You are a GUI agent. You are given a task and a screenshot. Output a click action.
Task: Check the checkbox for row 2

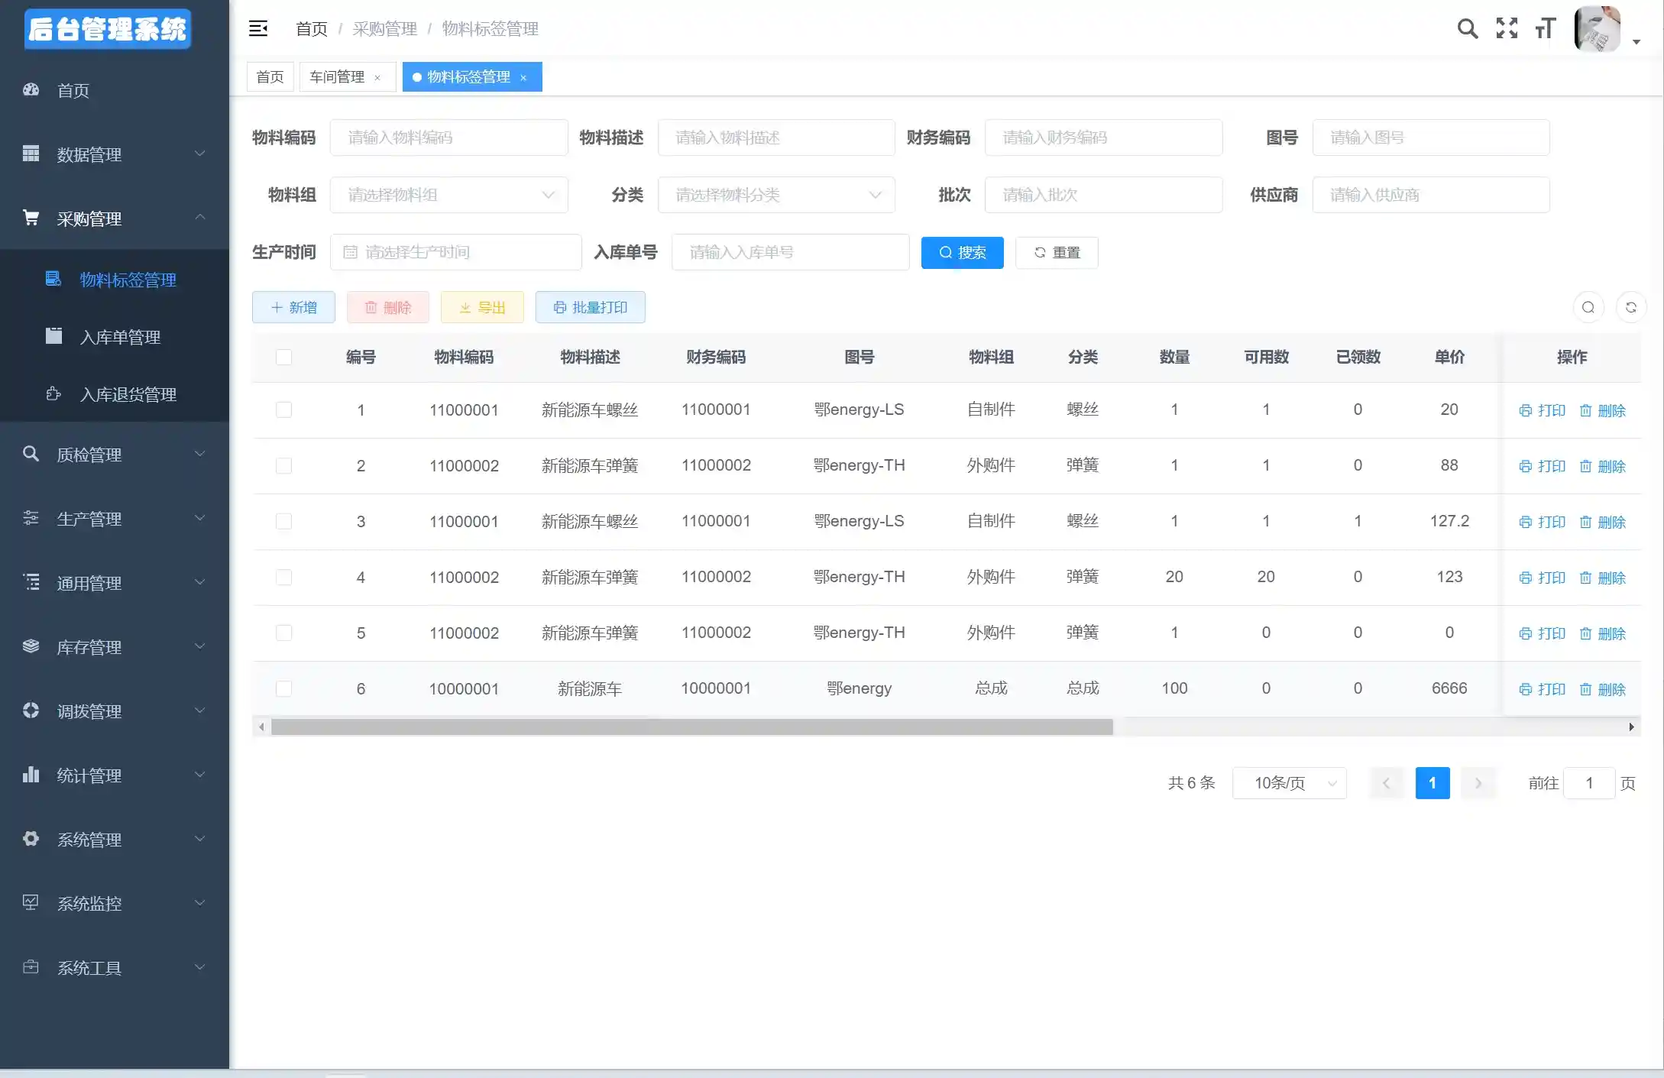click(x=283, y=465)
